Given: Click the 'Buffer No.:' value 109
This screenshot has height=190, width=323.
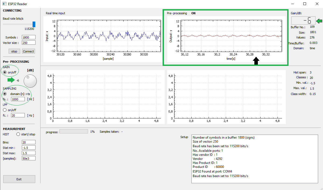Looking at the screenshot, I should [312, 27].
